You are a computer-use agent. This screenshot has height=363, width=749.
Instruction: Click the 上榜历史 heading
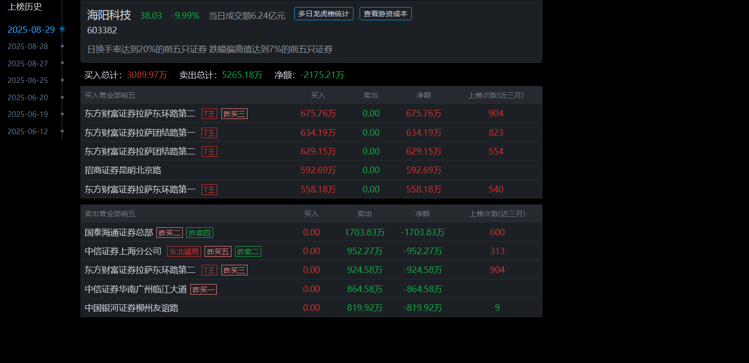25,7
